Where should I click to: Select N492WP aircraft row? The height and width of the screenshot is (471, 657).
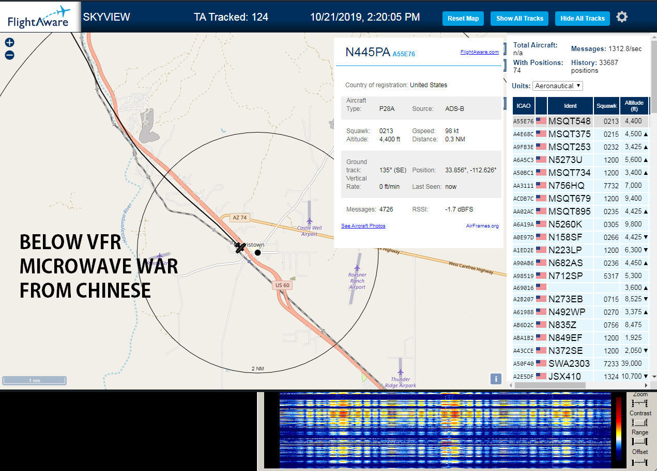(580, 312)
